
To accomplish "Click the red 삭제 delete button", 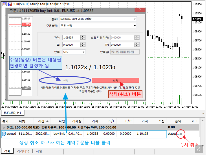I will coord(115,81).
